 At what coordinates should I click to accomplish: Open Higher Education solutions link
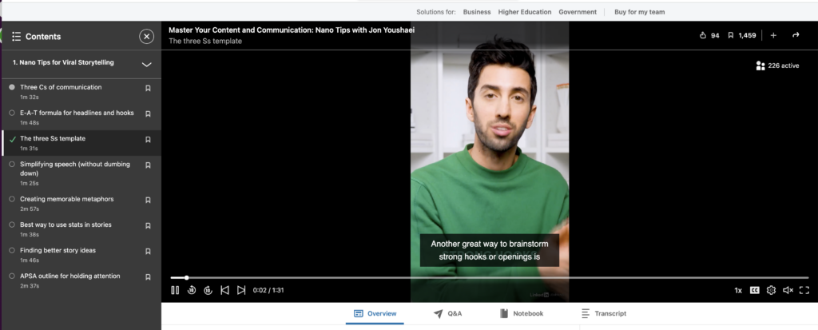coord(524,12)
